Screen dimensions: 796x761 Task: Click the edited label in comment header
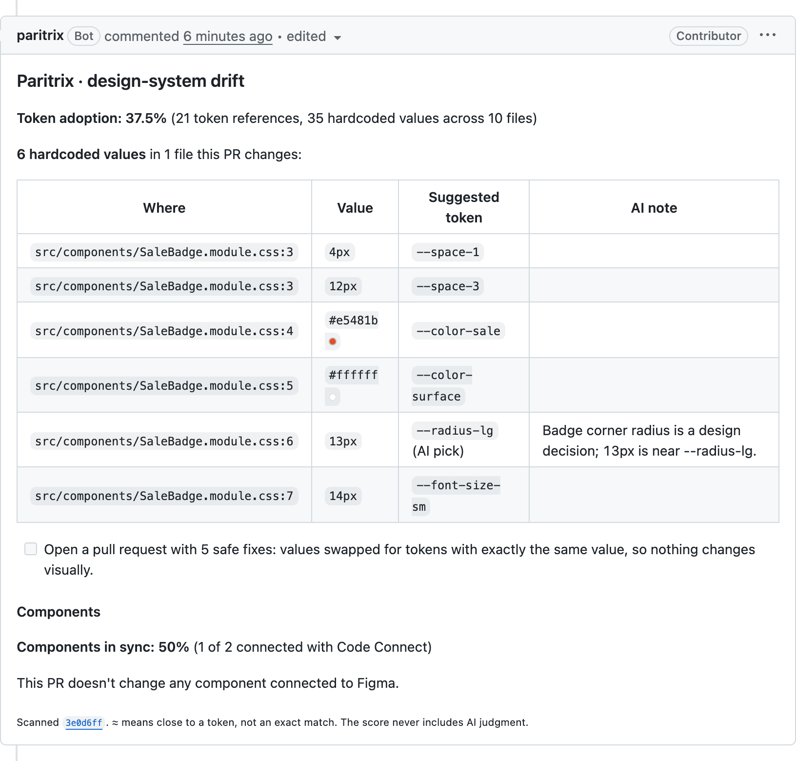pyautogui.click(x=306, y=37)
